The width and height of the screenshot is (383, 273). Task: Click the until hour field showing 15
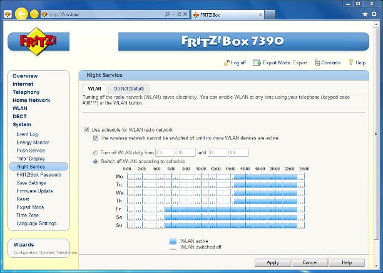click(217, 152)
